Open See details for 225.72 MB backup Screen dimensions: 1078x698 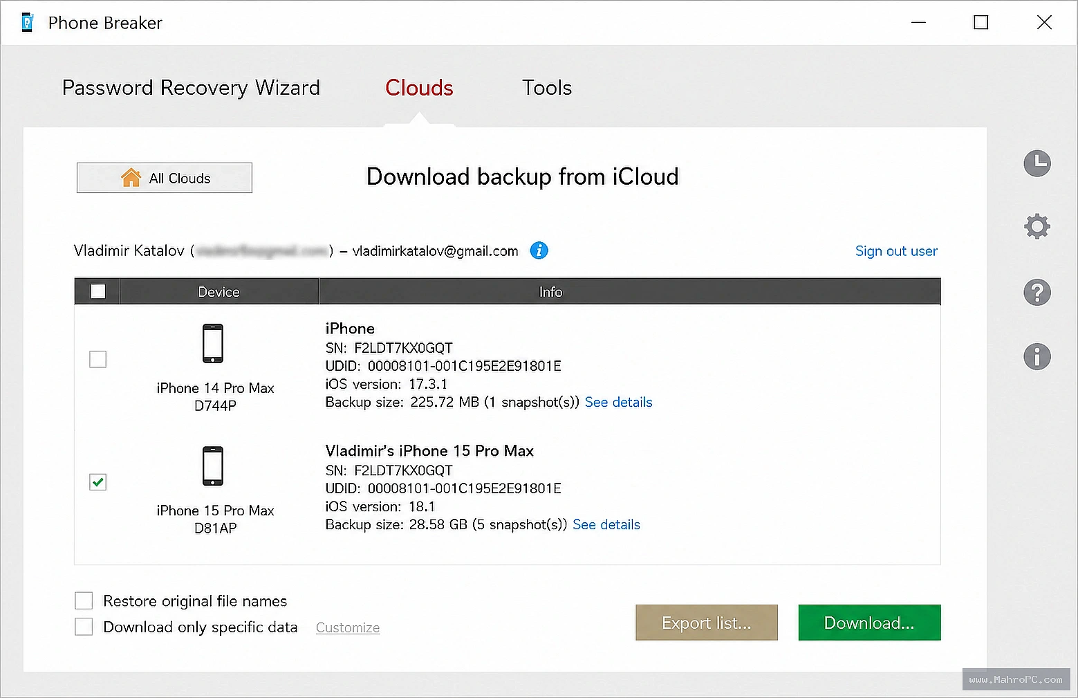[x=618, y=402]
